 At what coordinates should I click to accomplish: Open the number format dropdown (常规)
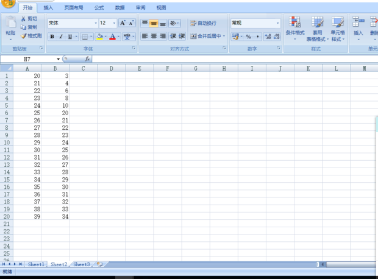coord(277,23)
